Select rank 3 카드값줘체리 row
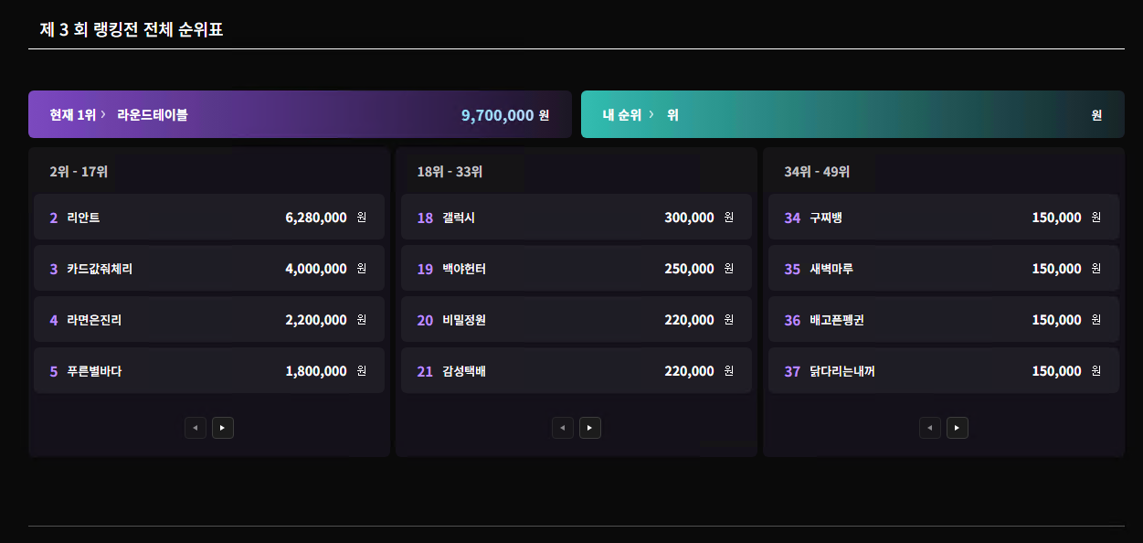The height and width of the screenshot is (543, 1143). click(x=209, y=268)
